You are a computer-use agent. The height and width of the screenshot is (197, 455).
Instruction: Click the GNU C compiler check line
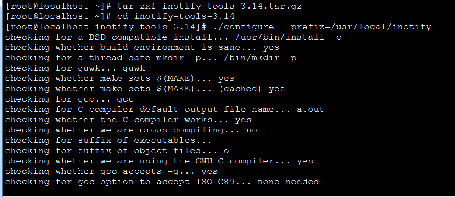point(159,161)
